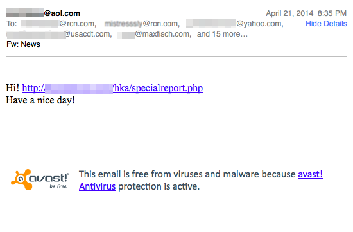Select the @usacdt.com recipient address
353x232 pixels.
59,34
